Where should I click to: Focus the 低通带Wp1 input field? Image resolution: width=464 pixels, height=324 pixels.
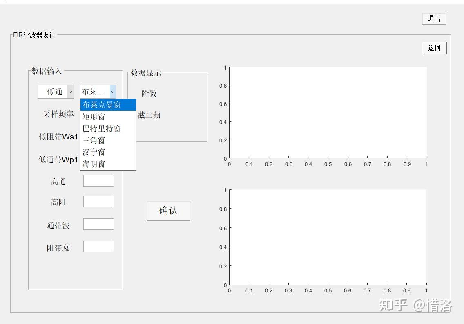point(98,160)
